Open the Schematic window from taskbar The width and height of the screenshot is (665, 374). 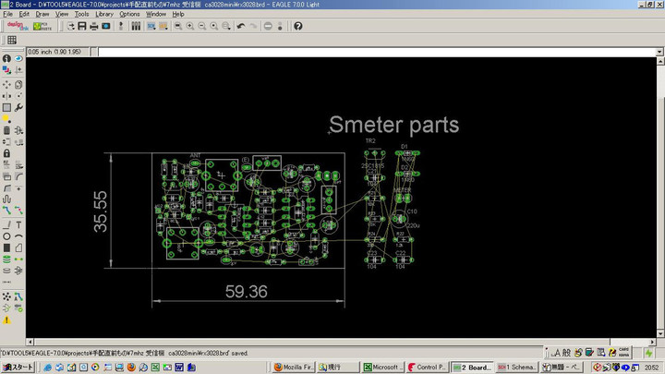[517, 368]
